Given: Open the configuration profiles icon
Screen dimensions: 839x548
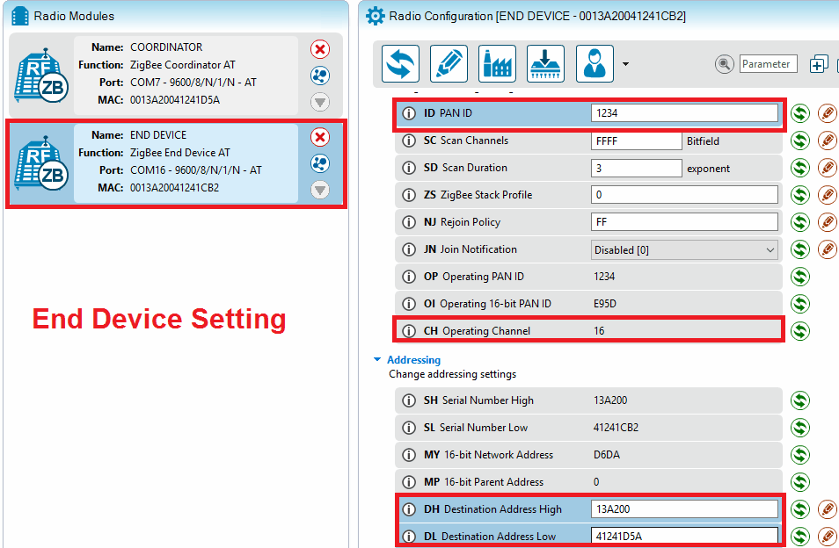Looking at the screenshot, I should [594, 64].
